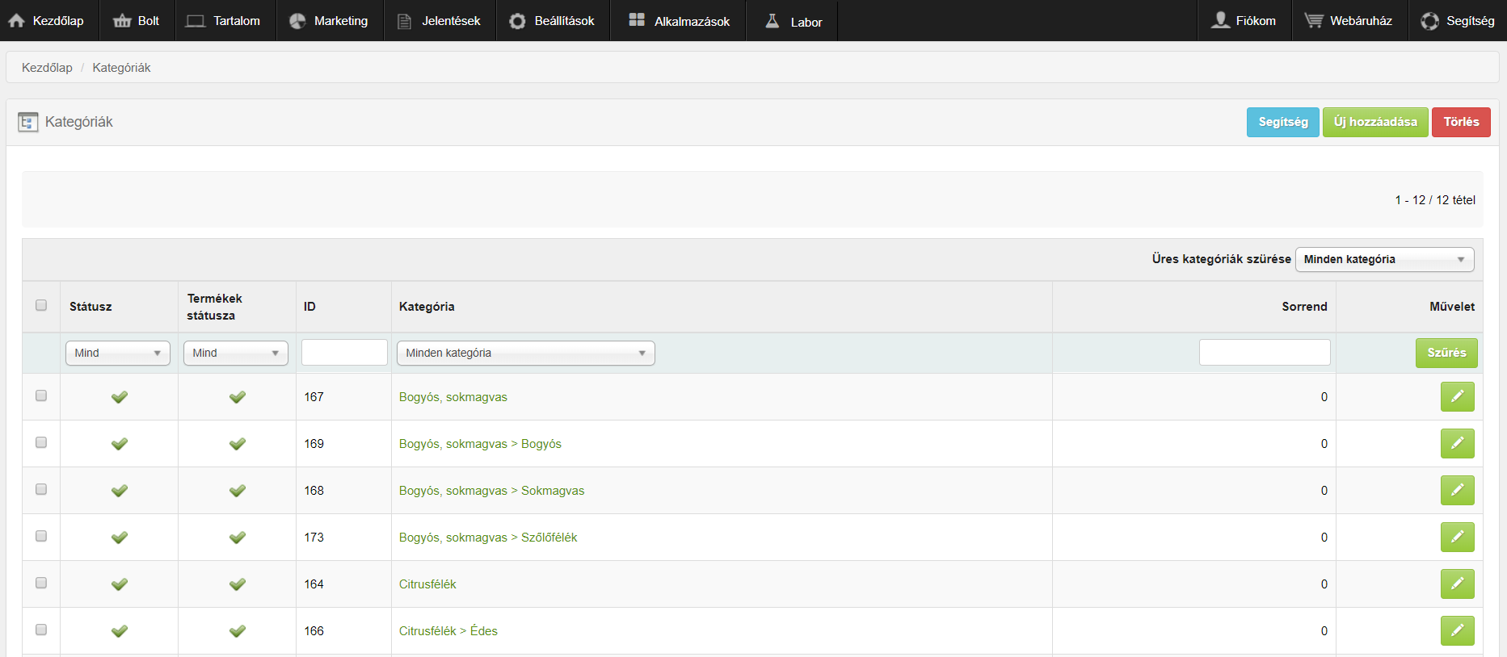Click the Fiókom user icon
Screen dimensions: 1507x657
pos(1220,20)
